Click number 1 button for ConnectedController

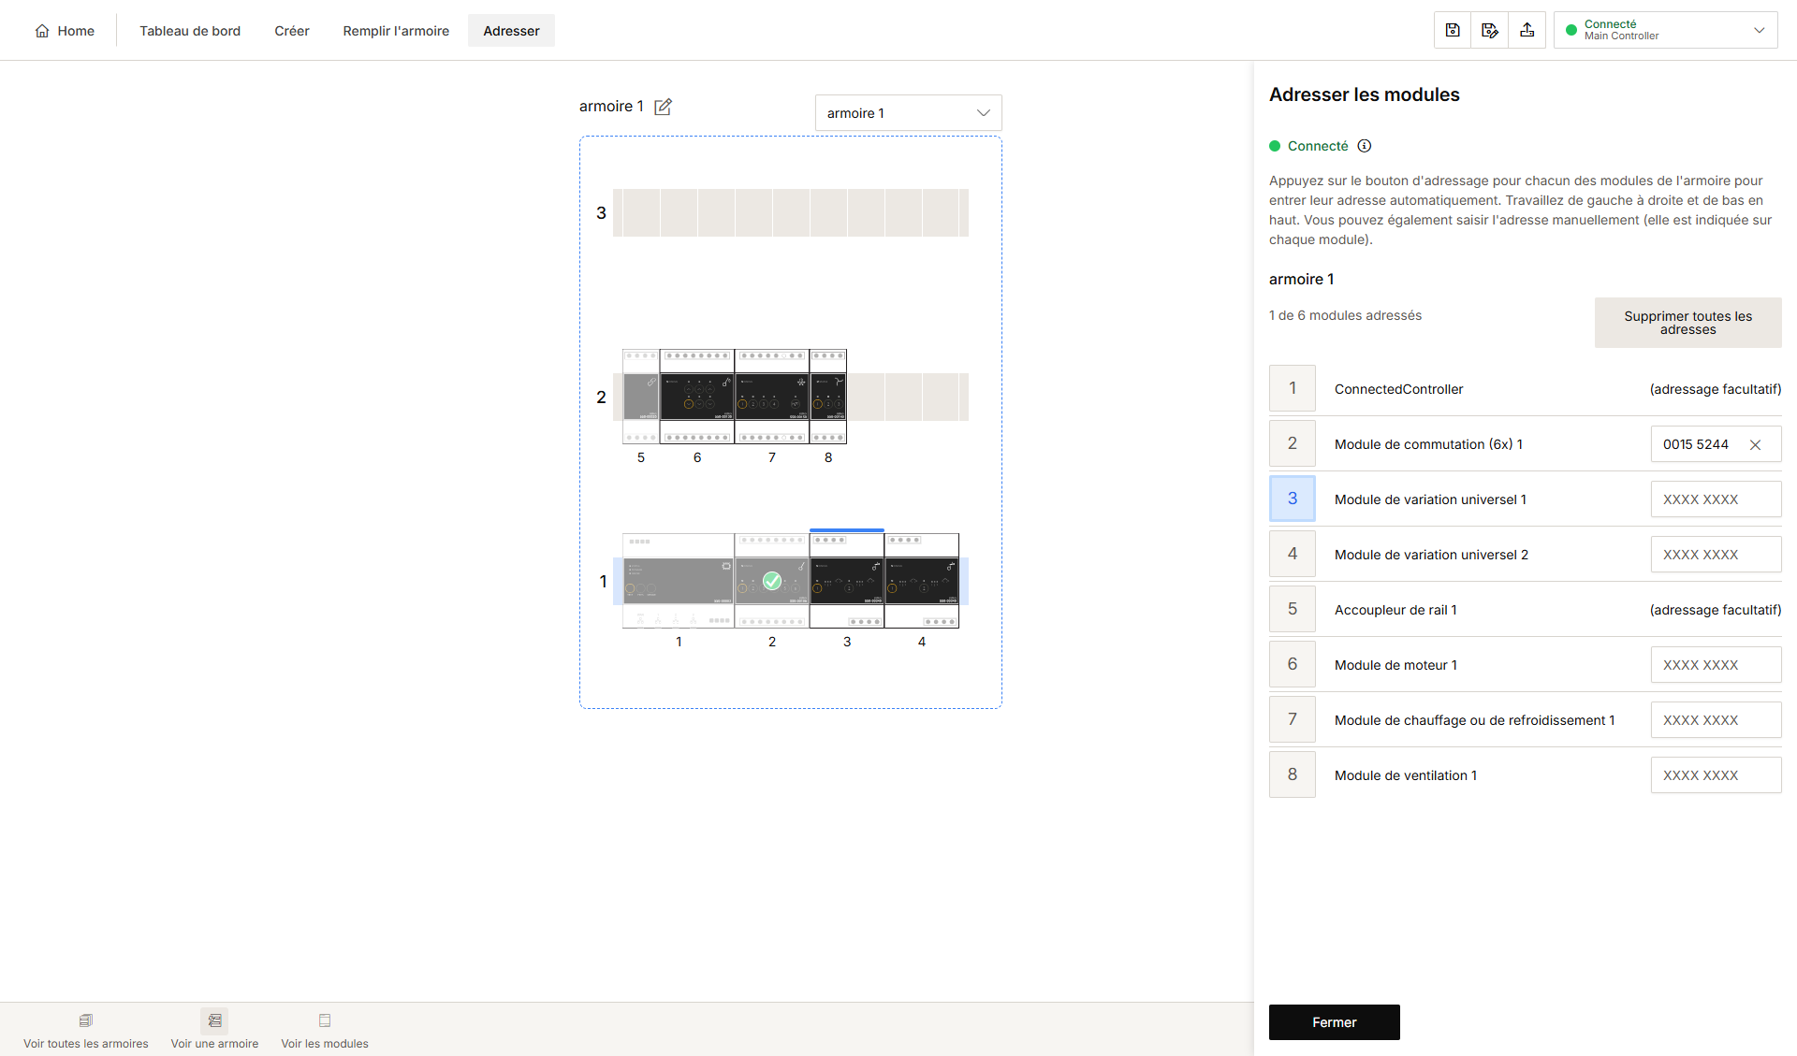click(1293, 388)
